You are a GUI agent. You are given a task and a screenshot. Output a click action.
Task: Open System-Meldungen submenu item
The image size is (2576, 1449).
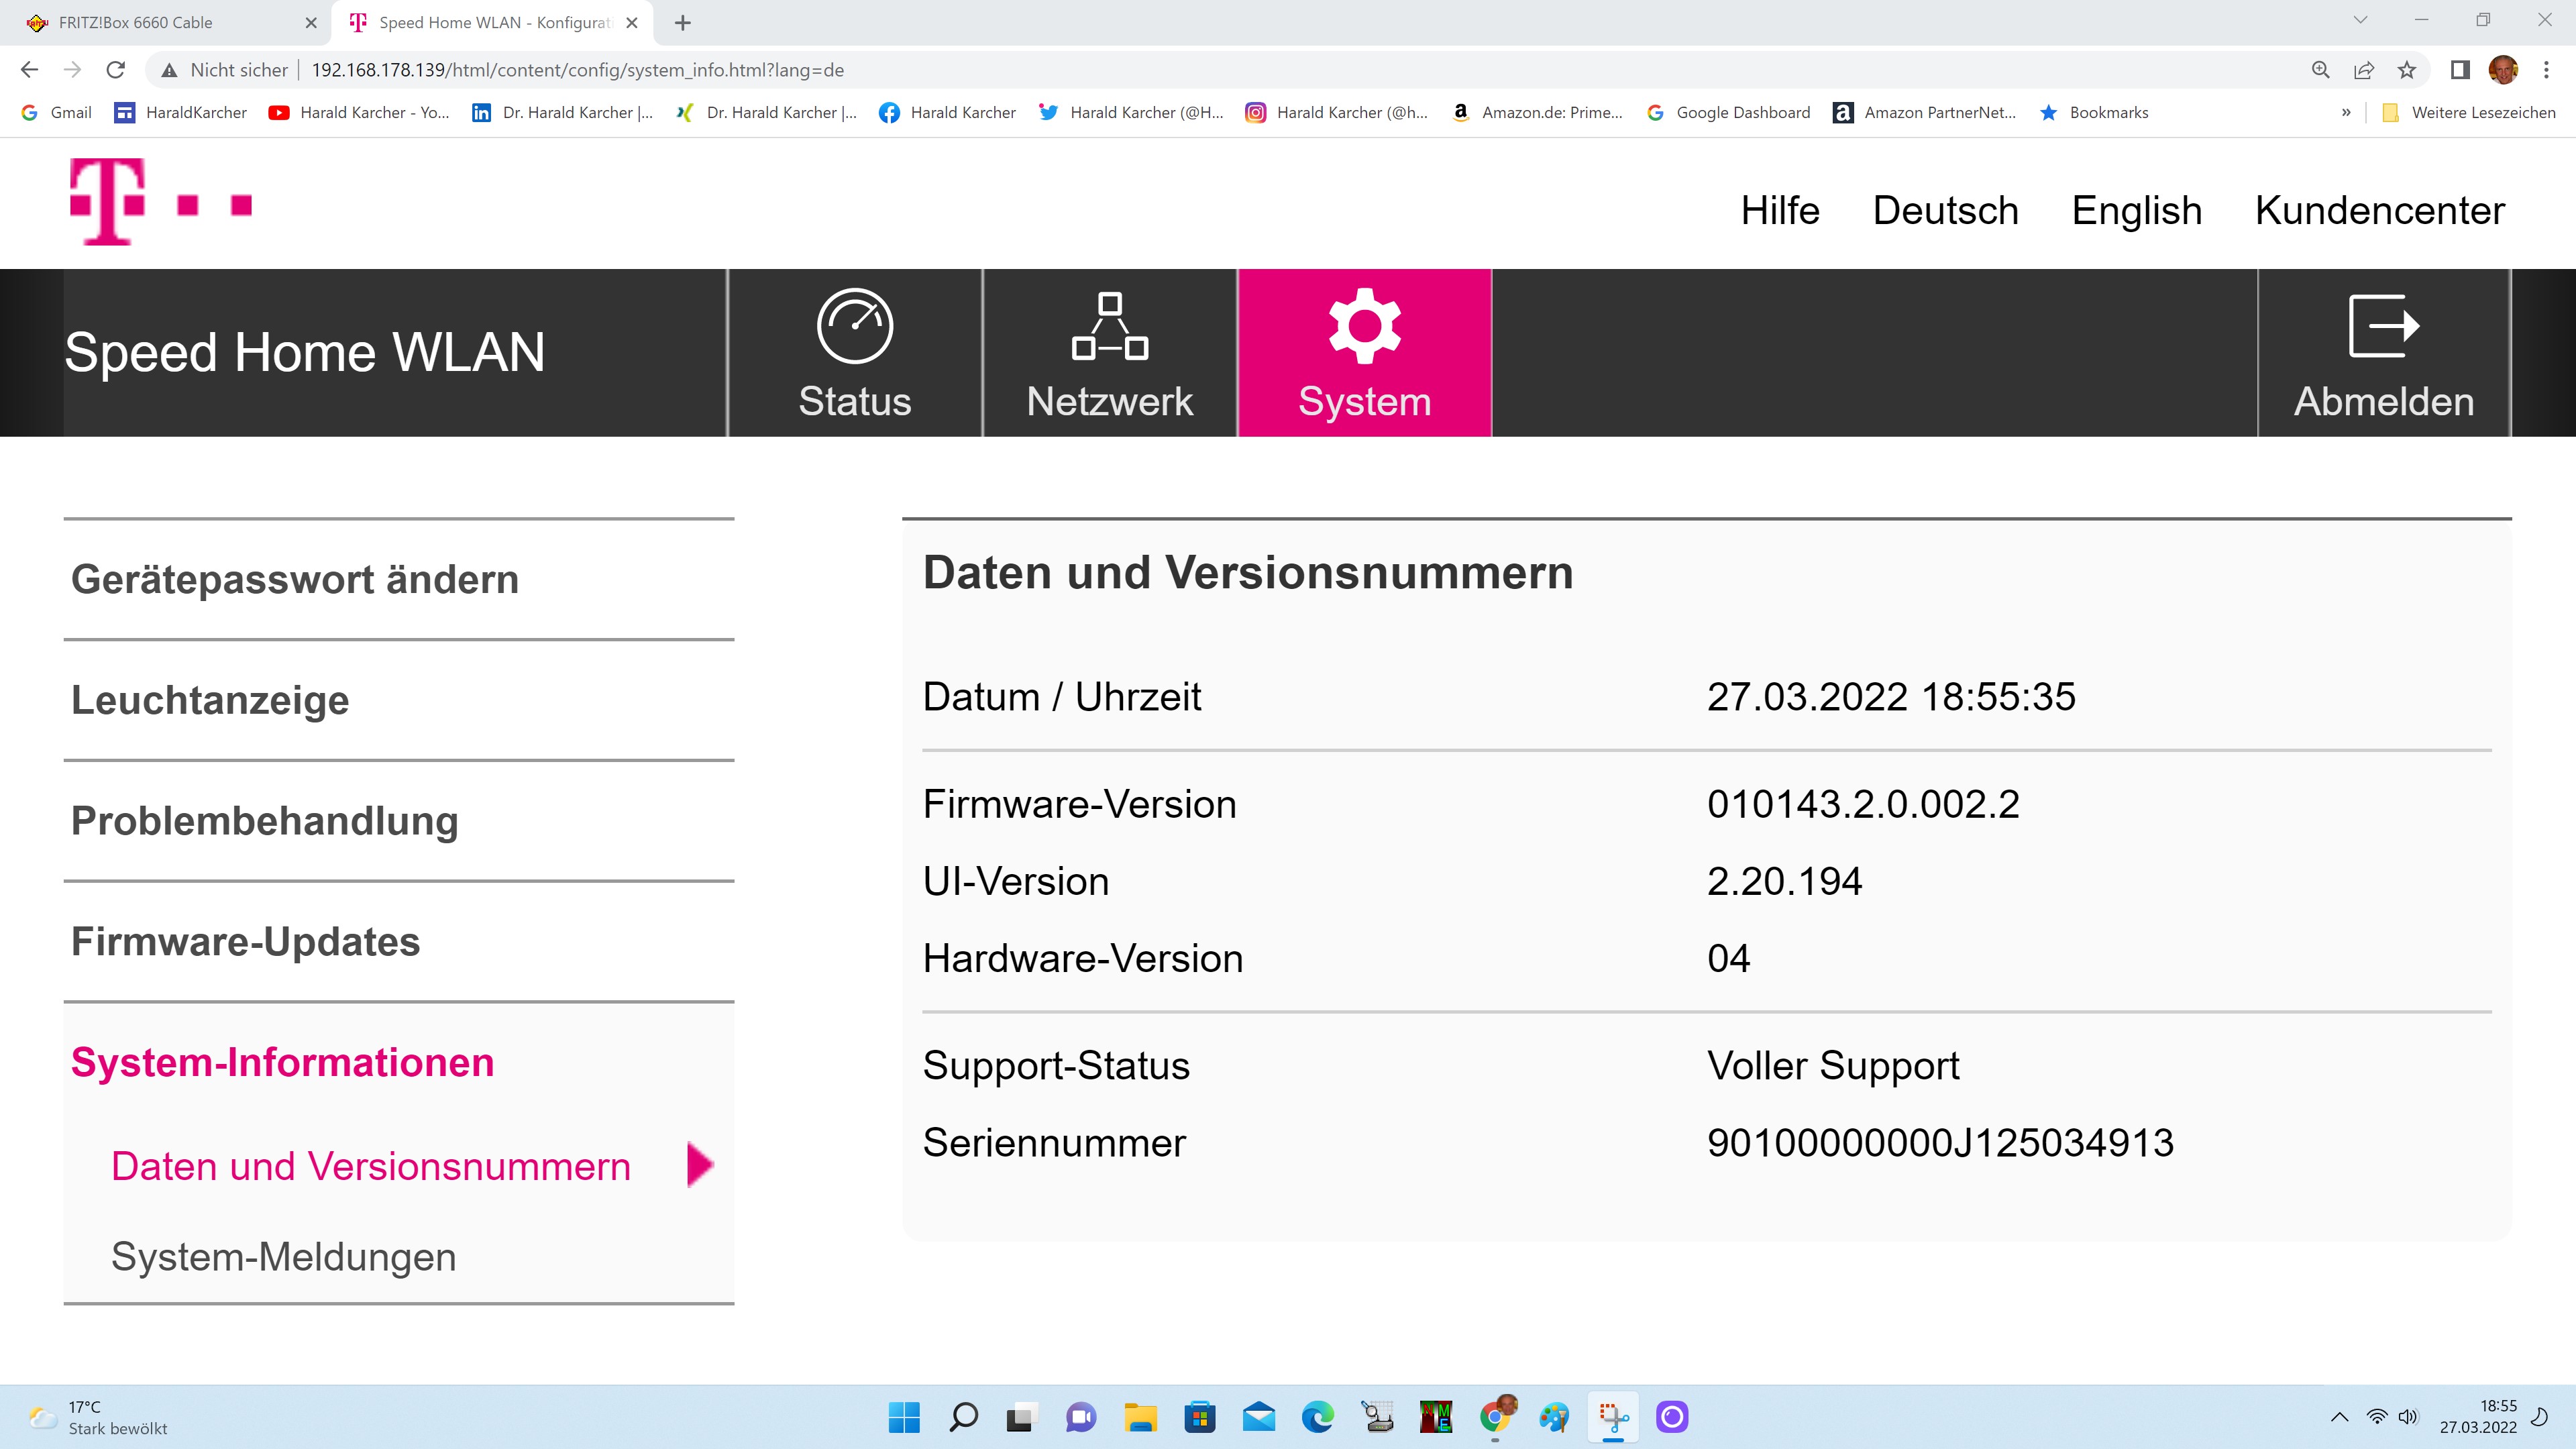coord(283,1257)
